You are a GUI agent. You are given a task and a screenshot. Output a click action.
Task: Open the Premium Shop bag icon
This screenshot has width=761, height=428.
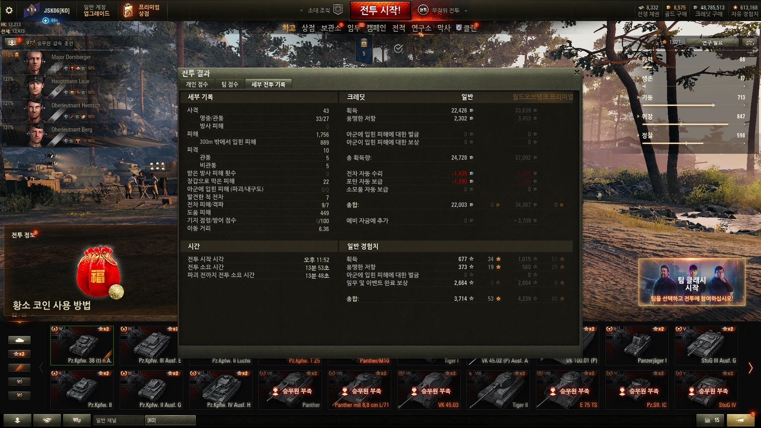click(128, 11)
